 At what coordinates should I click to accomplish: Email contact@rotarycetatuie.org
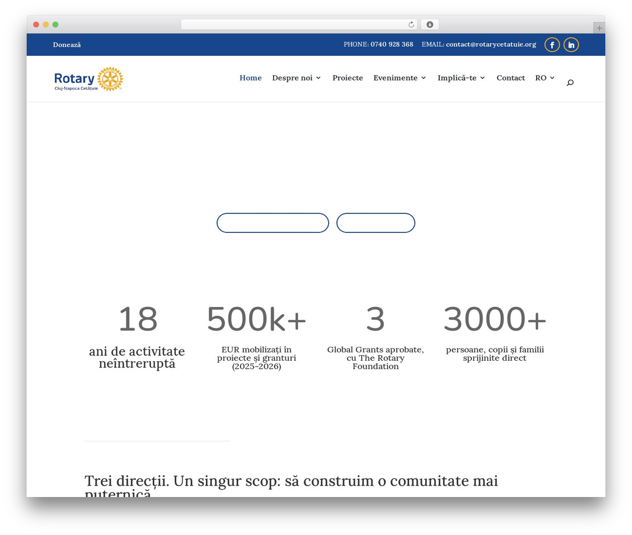[491, 44]
